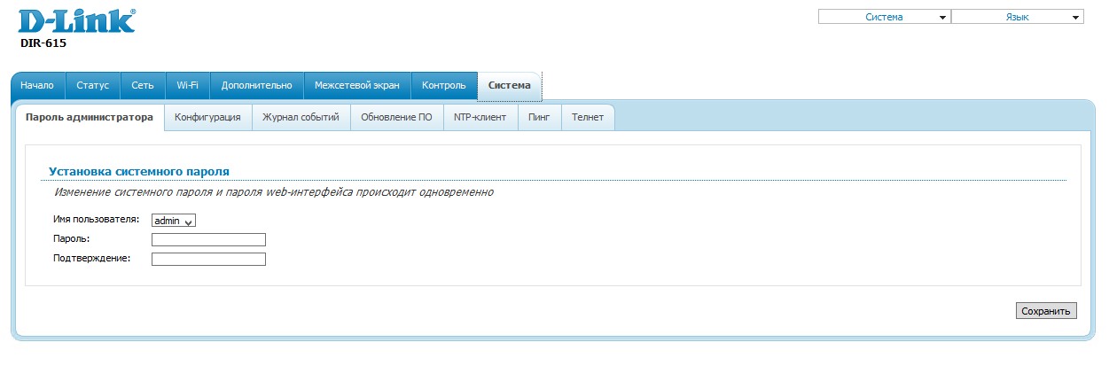This screenshot has height=389, width=1109.
Task: Click the D-Link logo
Action: tap(77, 20)
